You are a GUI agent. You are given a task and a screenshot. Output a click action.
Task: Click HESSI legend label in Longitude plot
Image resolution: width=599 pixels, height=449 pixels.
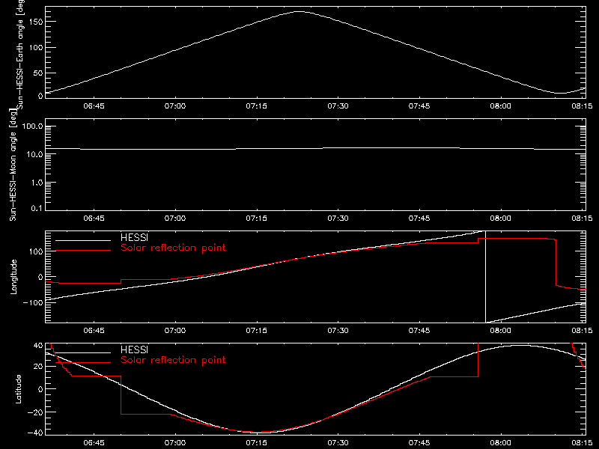click(x=135, y=237)
